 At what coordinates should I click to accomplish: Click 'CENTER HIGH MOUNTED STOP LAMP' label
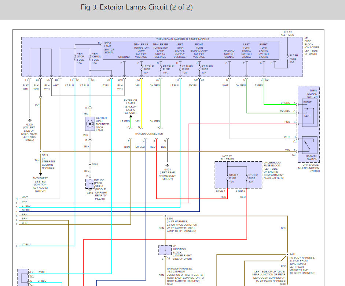coord(102,124)
